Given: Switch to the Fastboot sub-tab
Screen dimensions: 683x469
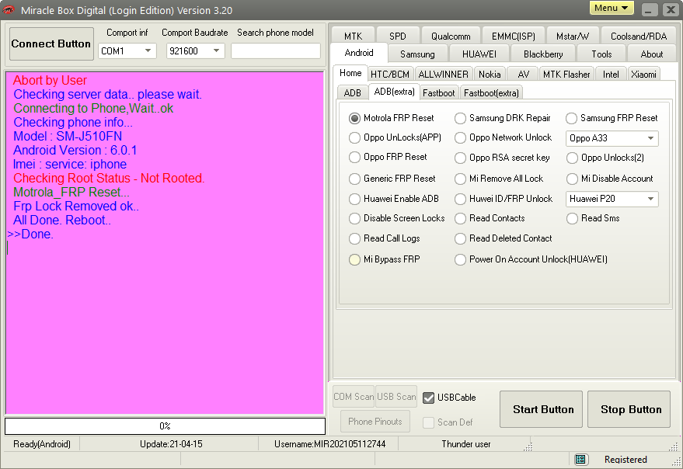Looking at the screenshot, I should [x=439, y=92].
